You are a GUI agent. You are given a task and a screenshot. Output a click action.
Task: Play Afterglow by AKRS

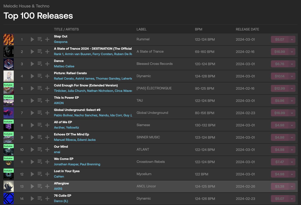[x=32, y=186]
